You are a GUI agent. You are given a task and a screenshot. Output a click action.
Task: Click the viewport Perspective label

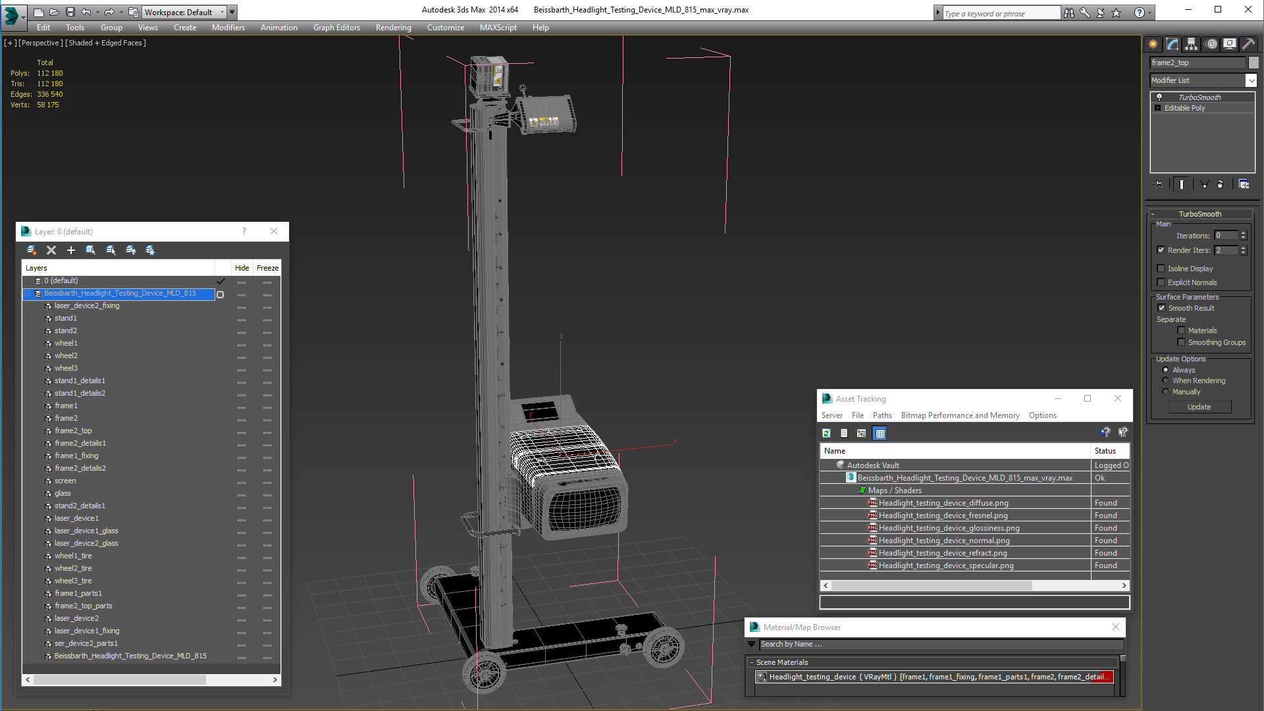(41, 43)
